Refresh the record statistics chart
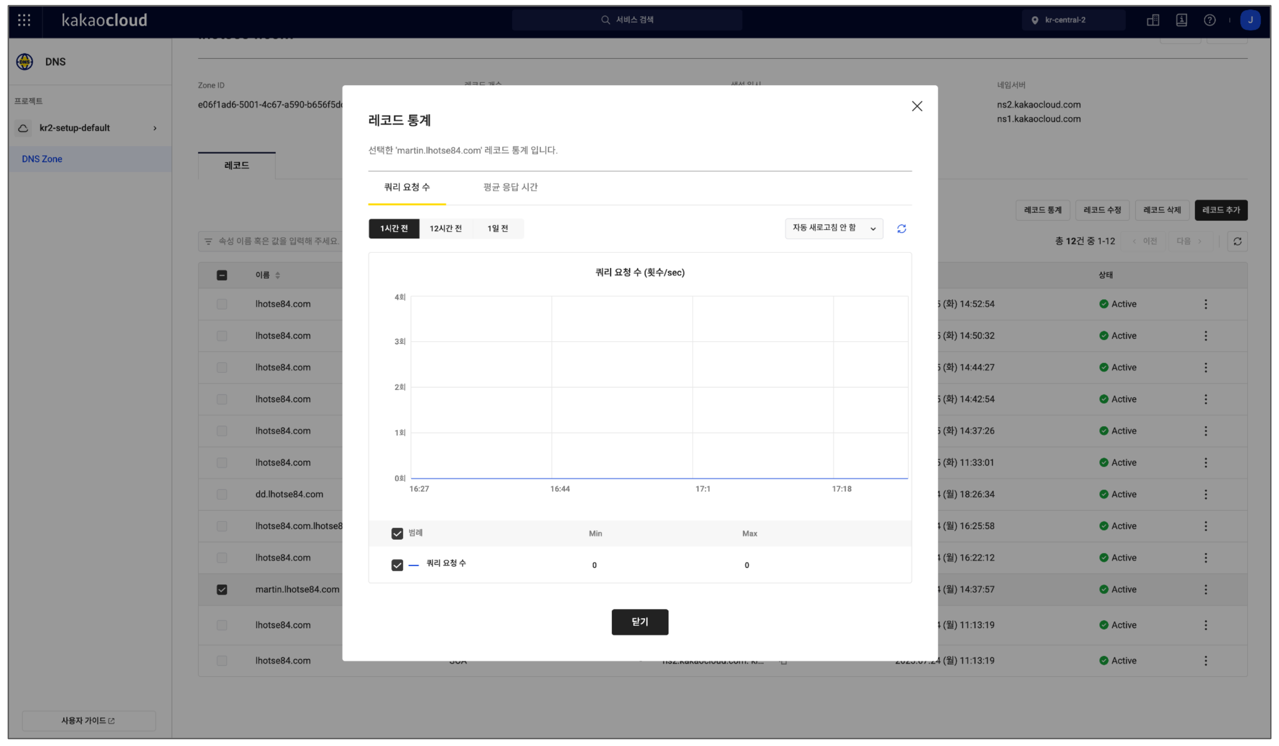This screenshot has width=1279, height=746. pos(901,228)
